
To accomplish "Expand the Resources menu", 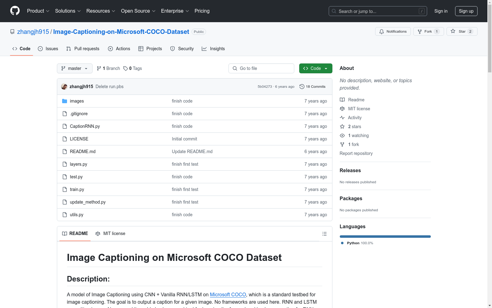I will click(101, 11).
